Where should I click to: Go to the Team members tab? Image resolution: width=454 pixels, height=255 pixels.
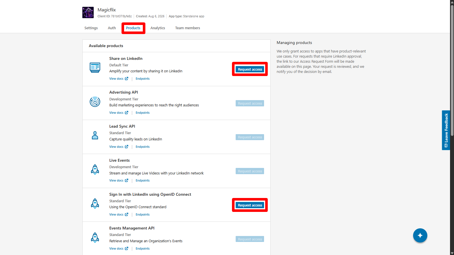click(188, 28)
